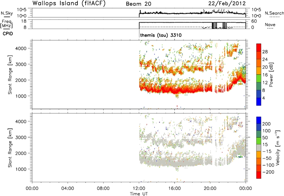284x196 pixels.
Task: Click the '200' value on the Velocity scale
Action: [267, 124]
